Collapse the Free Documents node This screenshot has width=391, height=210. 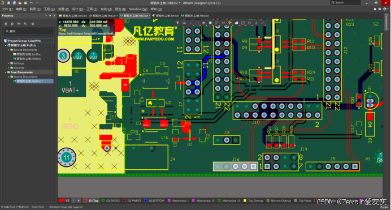pos(6,72)
